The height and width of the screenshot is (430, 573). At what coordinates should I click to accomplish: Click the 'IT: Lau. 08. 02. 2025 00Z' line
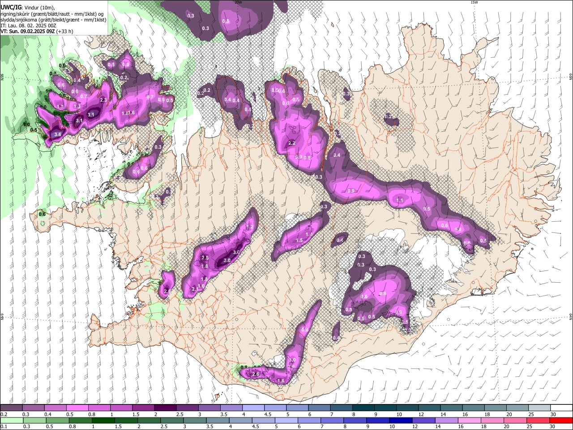[x=29, y=26]
